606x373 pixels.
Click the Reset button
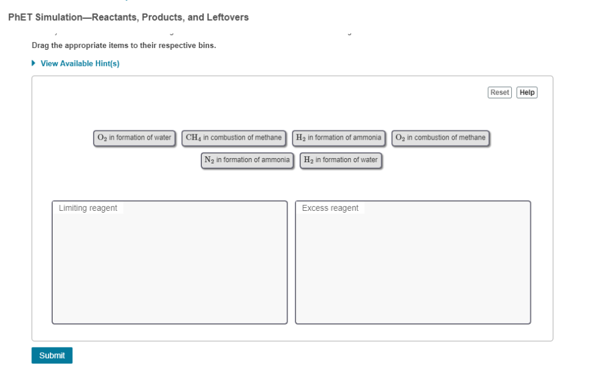pyautogui.click(x=499, y=92)
